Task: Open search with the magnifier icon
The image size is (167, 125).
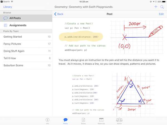Action: [x=162, y=7]
